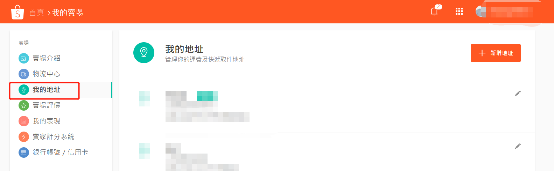Click the 新增地址 button

[496, 53]
